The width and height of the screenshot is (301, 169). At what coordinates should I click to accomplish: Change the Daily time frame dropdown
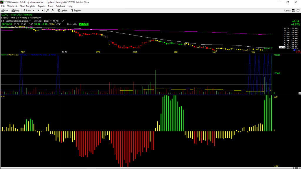point(48,21)
